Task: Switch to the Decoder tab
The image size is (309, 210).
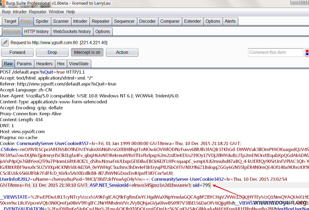Action: click(x=147, y=21)
